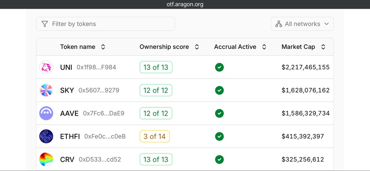370x171 pixels.
Task: Click the AAVE ghost logo
Action: click(x=47, y=113)
